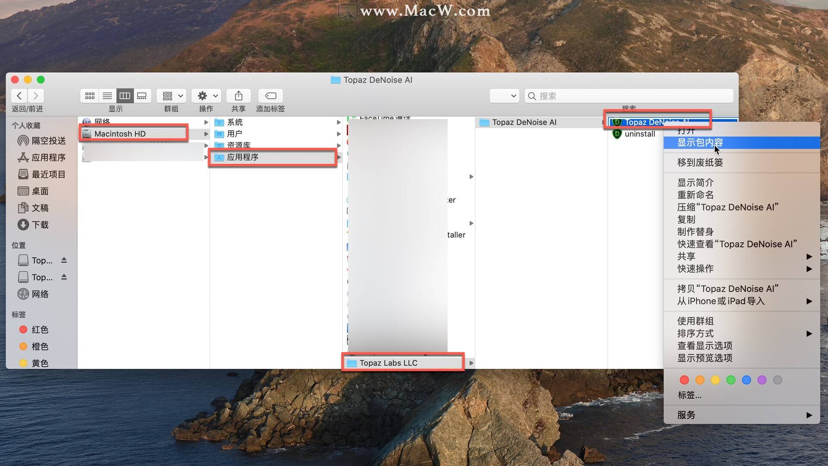Open 下载 in the sidebar
Viewport: 828px width, 466px height.
point(33,225)
